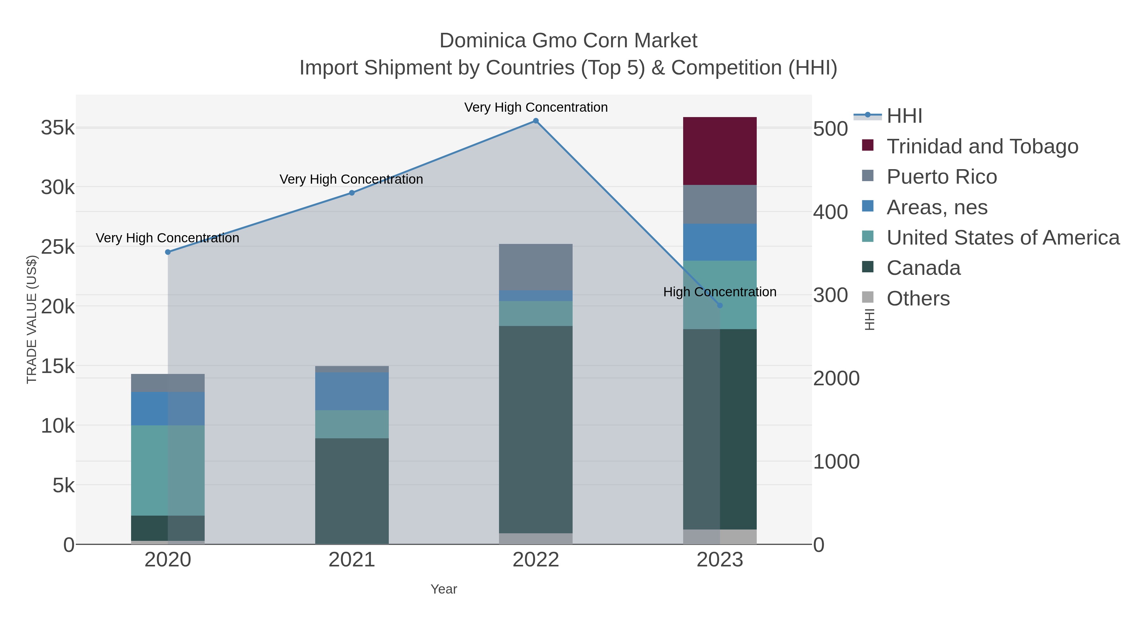
Task: Toggle Trinidad and Tobago legend entry
Action: click(x=970, y=146)
